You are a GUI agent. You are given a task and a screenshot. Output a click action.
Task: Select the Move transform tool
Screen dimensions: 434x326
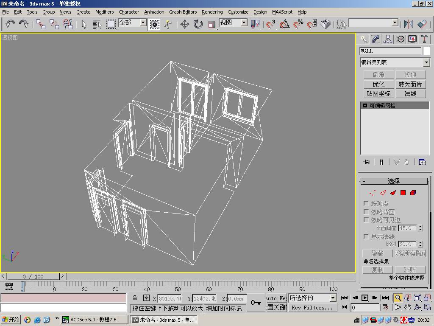184,24
